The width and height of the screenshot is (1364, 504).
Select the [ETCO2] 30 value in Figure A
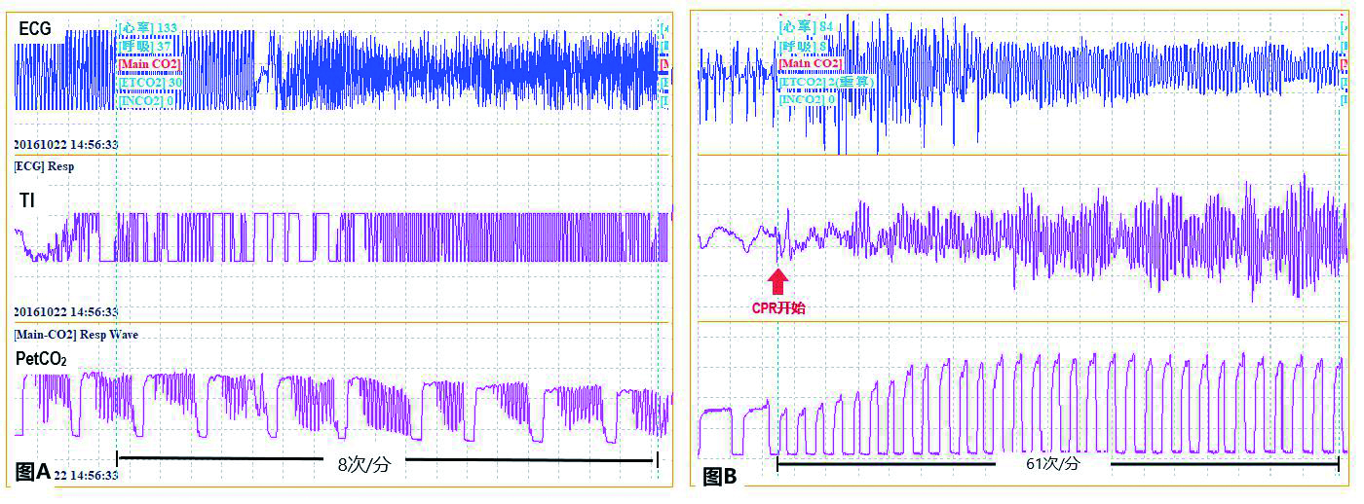point(149,83)
